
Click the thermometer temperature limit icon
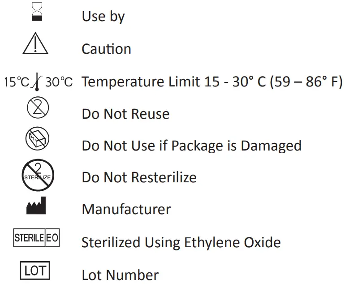pos(37,82)
